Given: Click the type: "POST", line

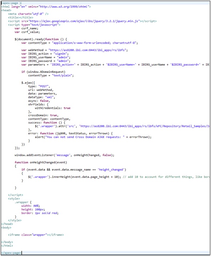Looking at the screenshot, I should point(39,86).
